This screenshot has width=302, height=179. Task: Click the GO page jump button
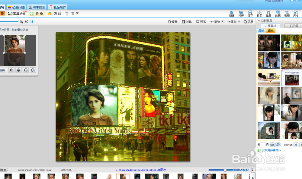pos(272,145)
